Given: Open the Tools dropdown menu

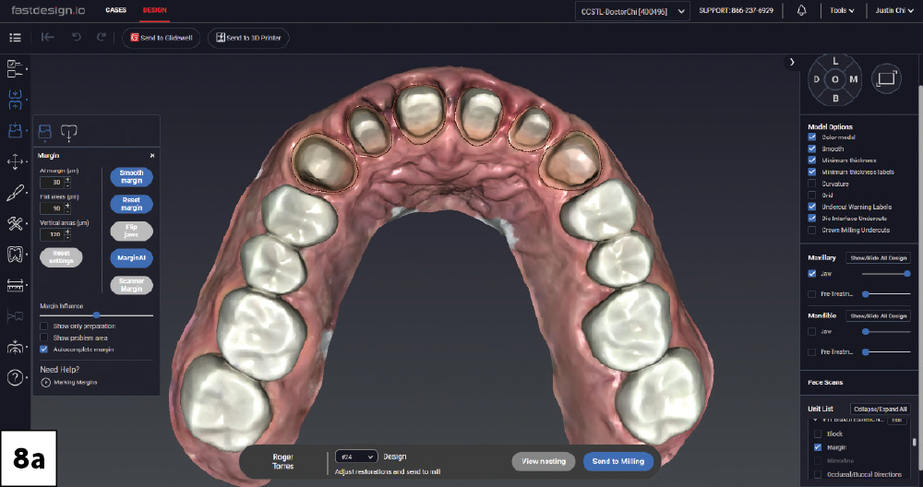Looking at the screenshot, I should (842, 10).
